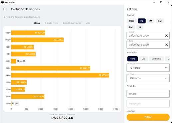Go back using the arrow icon

coord(4,9)
